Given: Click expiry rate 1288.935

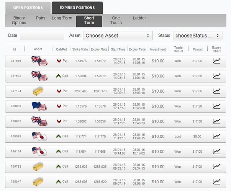Looking at the screenshot, I should point(100,167).
